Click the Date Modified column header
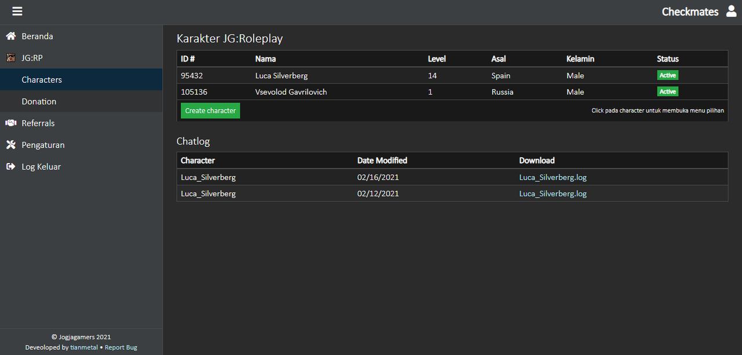 382,161
